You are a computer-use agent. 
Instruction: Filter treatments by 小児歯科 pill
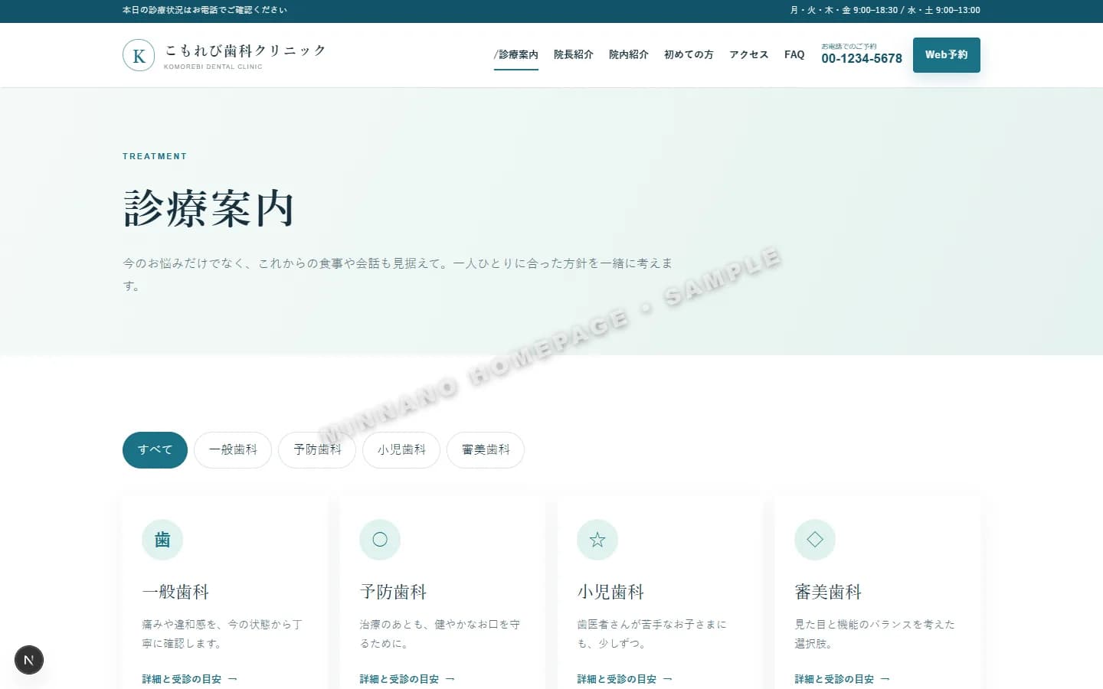click(401, 450)
